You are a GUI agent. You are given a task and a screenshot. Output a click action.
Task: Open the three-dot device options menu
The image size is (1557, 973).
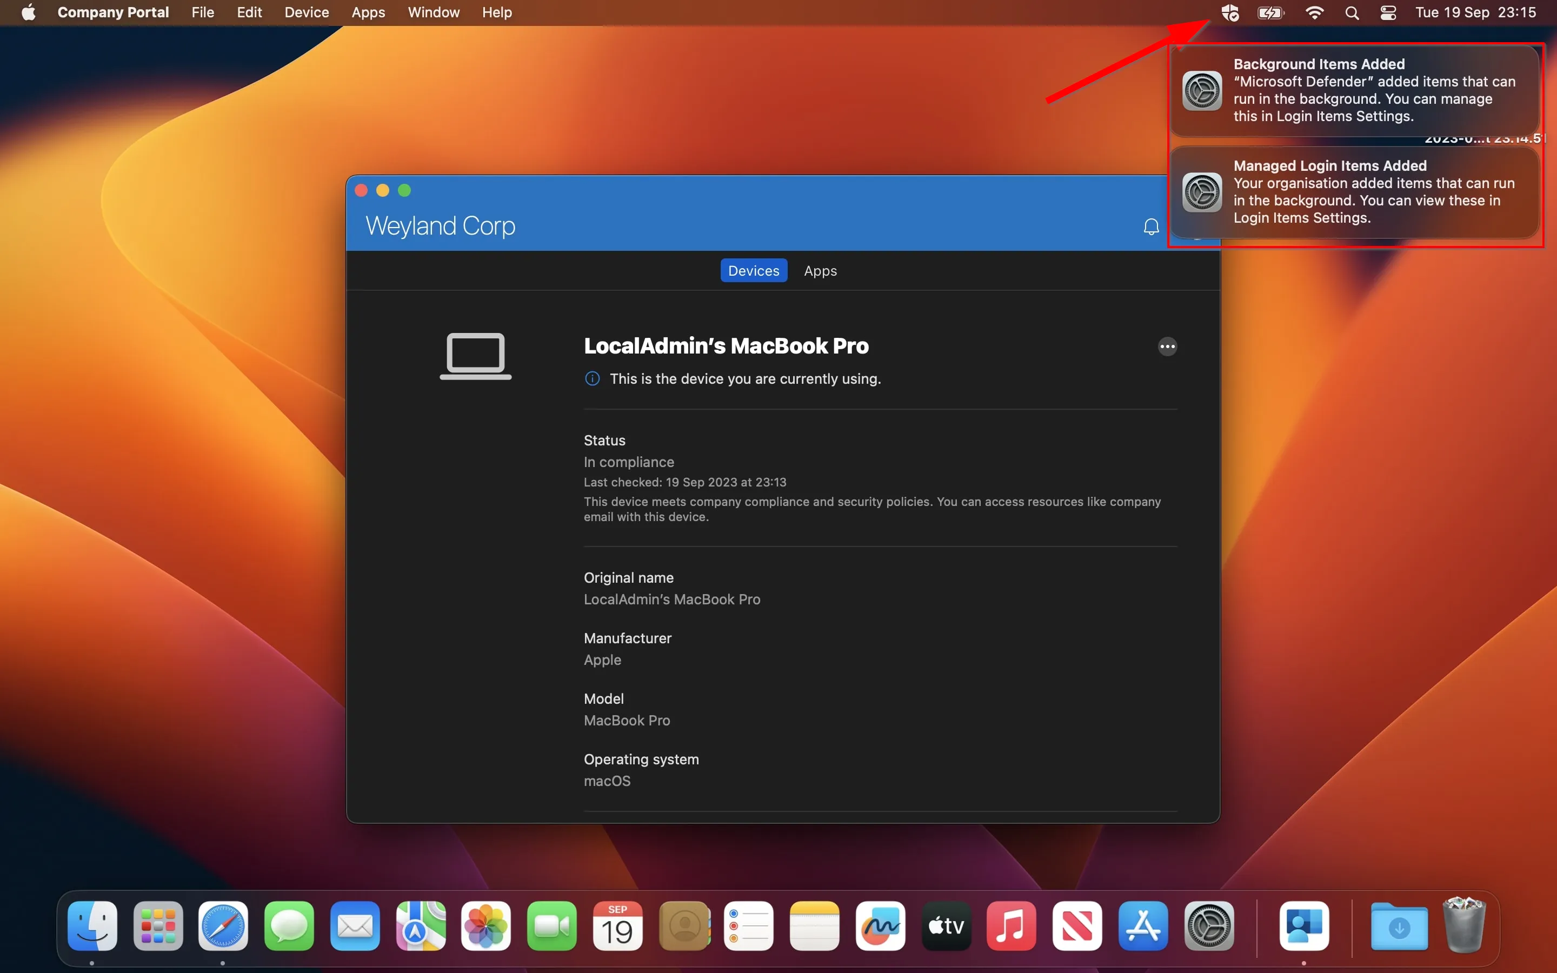point(1167,347)
